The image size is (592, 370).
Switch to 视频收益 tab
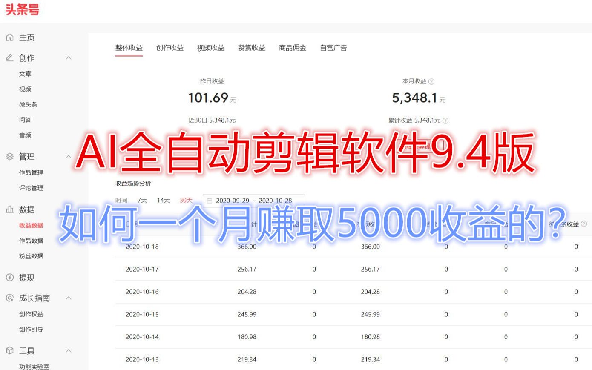211,48
